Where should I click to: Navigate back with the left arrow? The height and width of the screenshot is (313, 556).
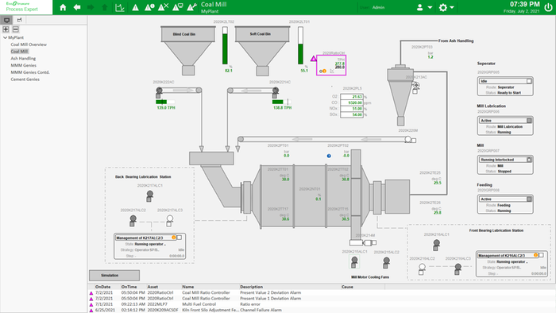77,7
